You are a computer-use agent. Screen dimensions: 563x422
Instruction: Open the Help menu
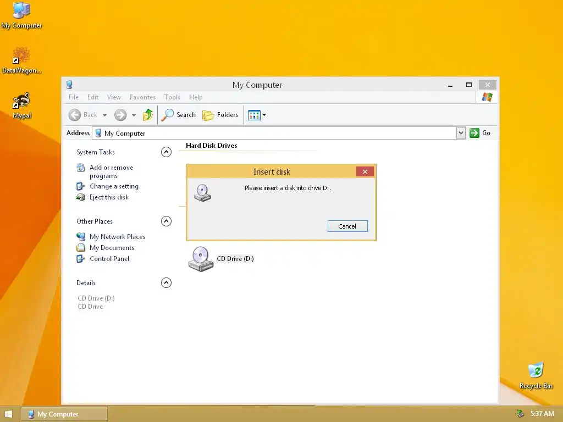[x=196, y=97]
